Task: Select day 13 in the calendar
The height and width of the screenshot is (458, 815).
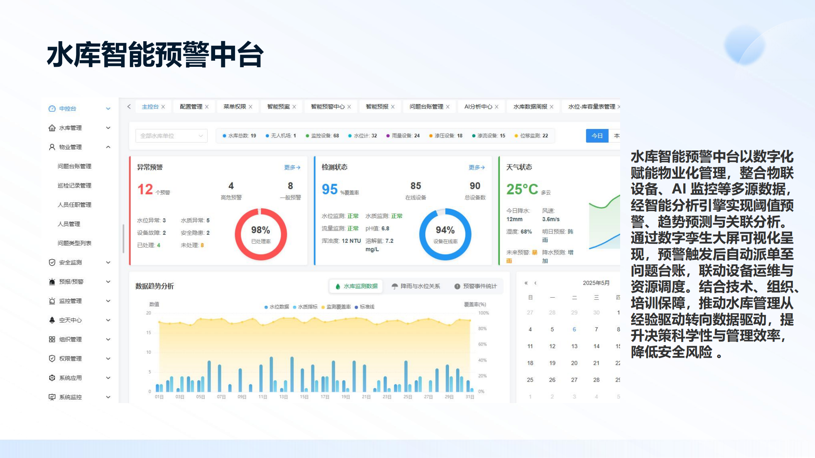Action: (x=574, y=346)
